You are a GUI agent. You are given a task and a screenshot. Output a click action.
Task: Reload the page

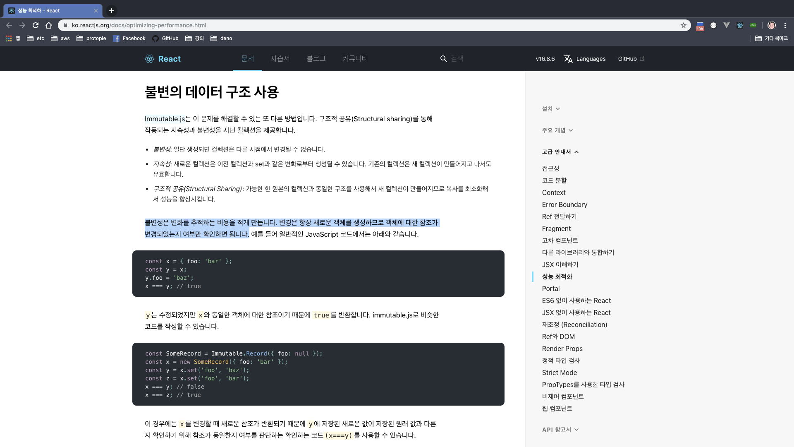click(36, 25)
